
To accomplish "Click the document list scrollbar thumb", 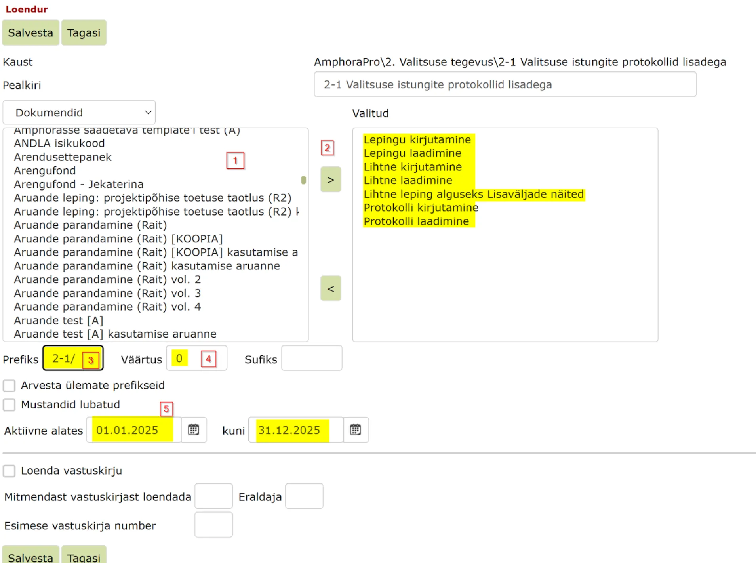I will 303,180.
